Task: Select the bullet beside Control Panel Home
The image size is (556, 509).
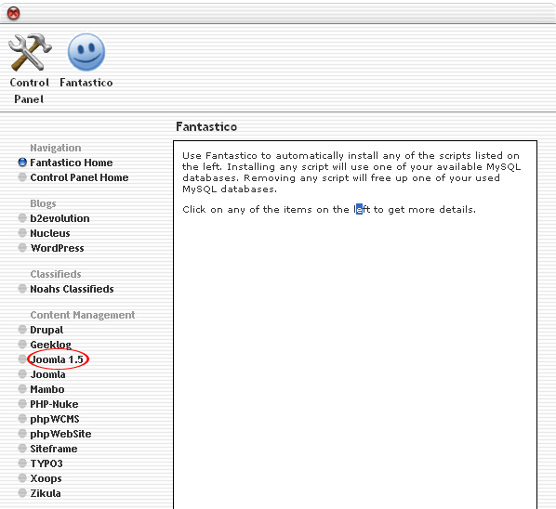Action: 22,177
